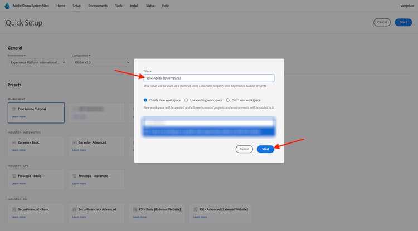Expand the Environment dropdown
The height and width of the screenshot is (231, 418).
pyautogui.click(x=37, y=62)
